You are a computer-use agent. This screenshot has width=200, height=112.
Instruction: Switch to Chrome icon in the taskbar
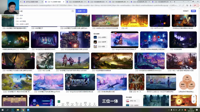click(x=23, y=110)
